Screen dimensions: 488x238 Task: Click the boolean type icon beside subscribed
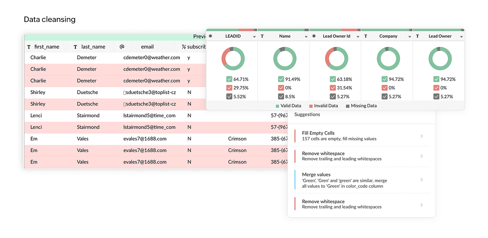click(184, 47)
